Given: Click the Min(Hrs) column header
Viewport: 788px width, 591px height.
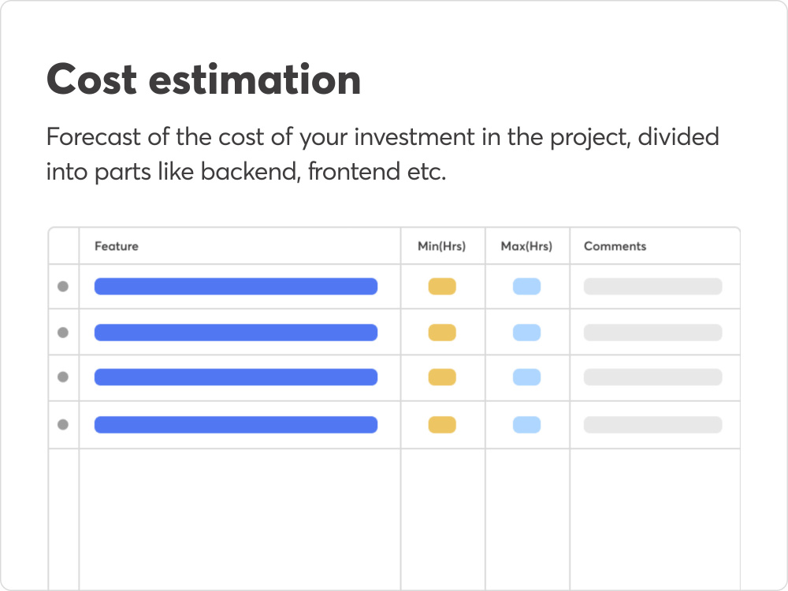Looking at the screenshot, I should (x=442, y=246).
